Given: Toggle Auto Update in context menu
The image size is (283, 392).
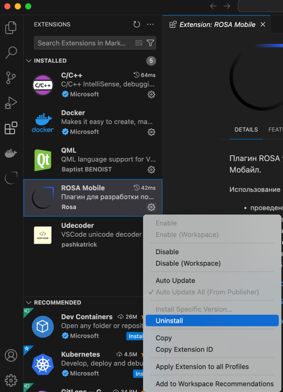Looking at the screenshot, I should tap(175, 281).
